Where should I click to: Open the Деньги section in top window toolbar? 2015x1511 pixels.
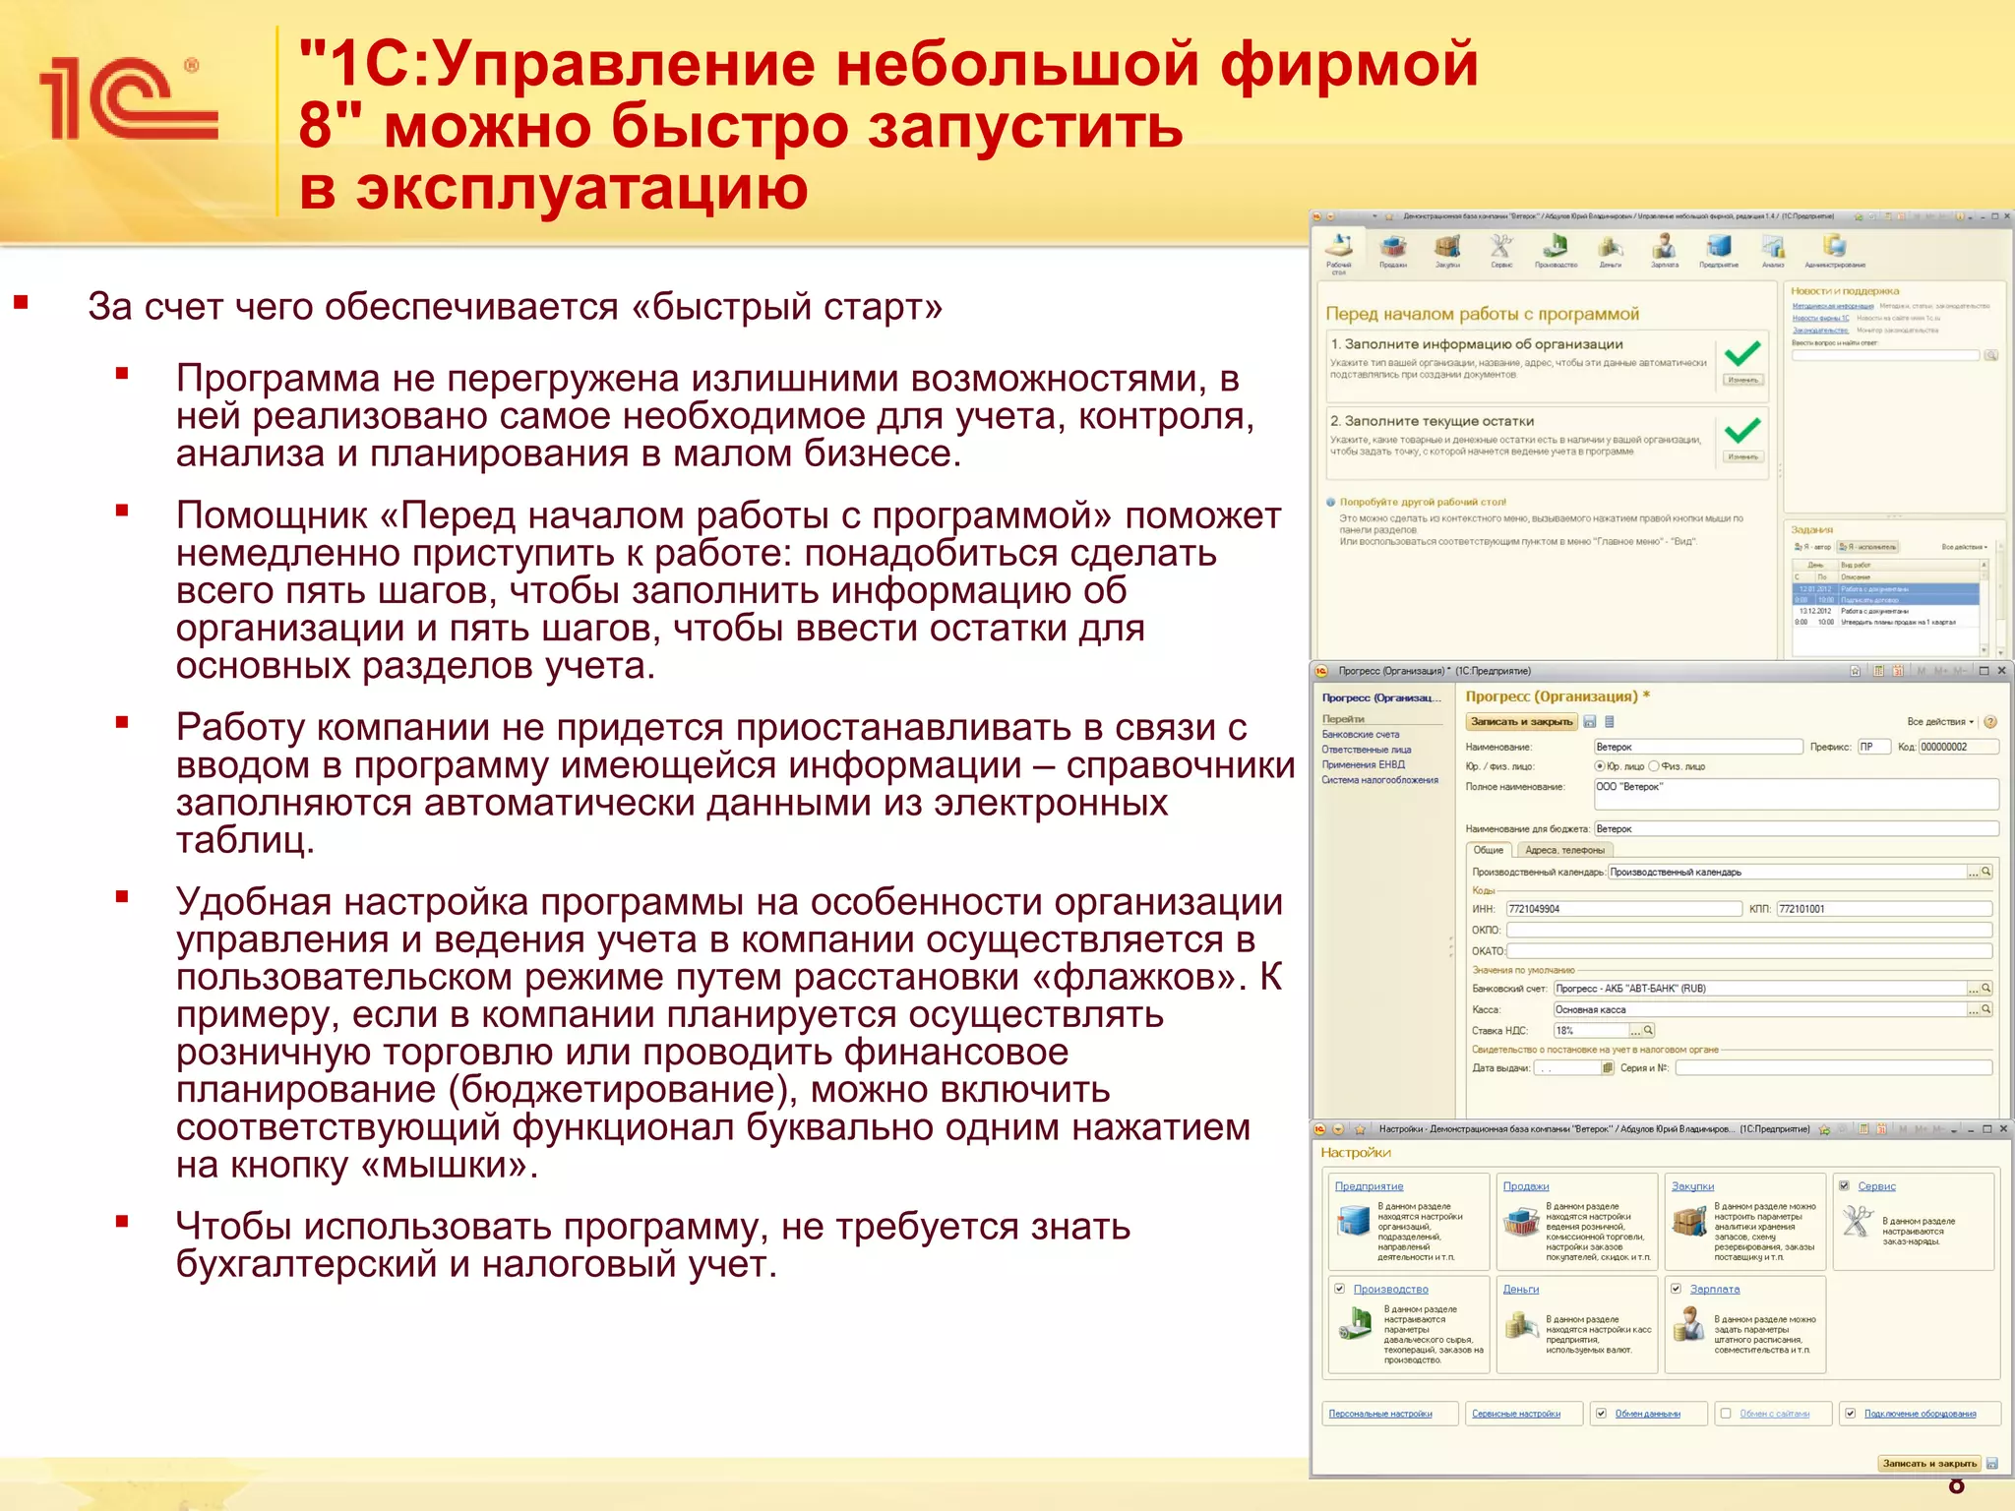pyautogui.click(x=1611, y=252)
